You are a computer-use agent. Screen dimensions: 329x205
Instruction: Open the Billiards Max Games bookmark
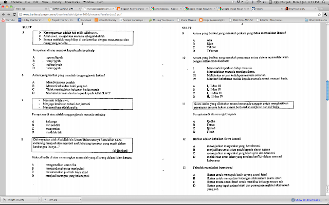coord(269,20)
